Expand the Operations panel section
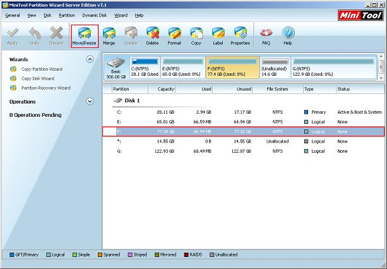Screen dimensions: 387x269 (90, 102)
